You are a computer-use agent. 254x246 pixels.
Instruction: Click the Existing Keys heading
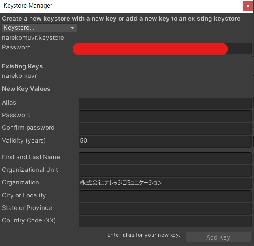22,66
